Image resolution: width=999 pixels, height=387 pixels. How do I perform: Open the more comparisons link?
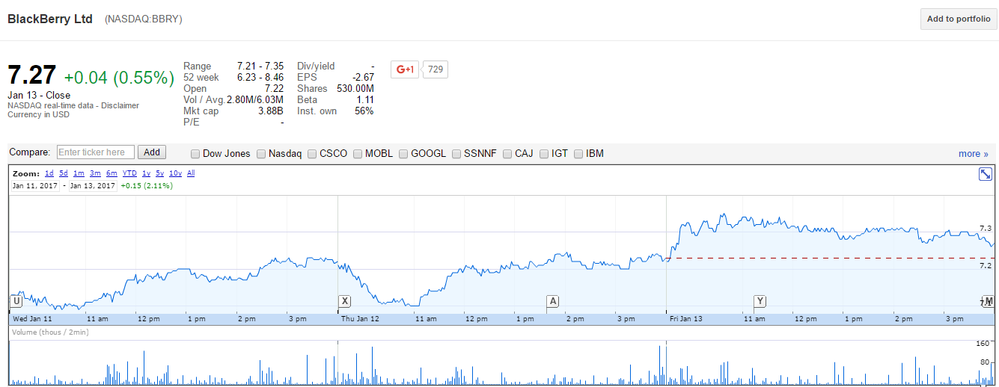(x=974, y=154)
